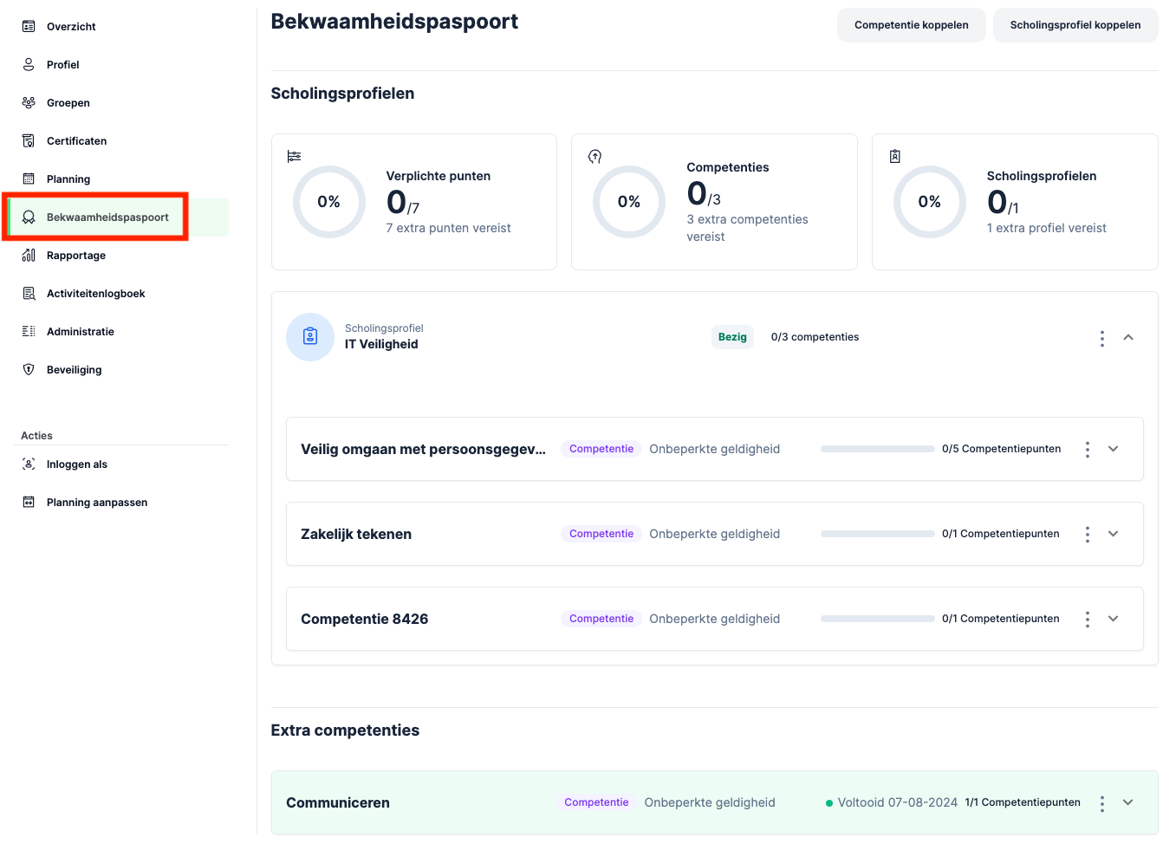The height and width of the screenshot is (844, 1176).
Task: Expand the Communiceren competency row
Action: coord(1128,802)
